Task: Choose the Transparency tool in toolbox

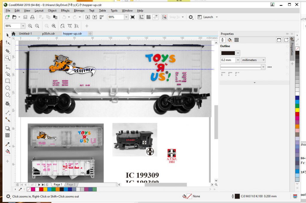Action: point(7,135)
